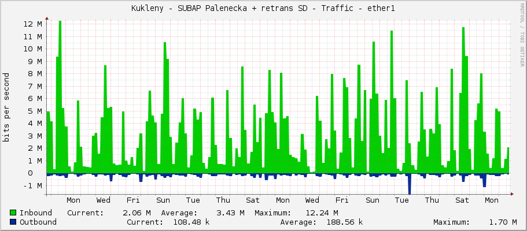Click the '12 M' y-axis label
Image resolution: width=527 pixels, height=231 pixels.
coord(33,24)
